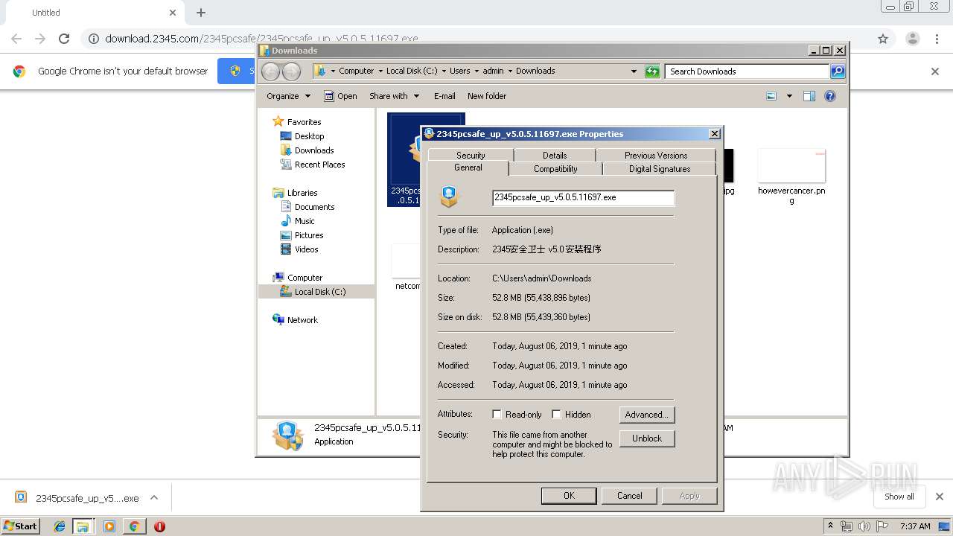Click the Explorer search magnifier icon

(x=838, y=71)
